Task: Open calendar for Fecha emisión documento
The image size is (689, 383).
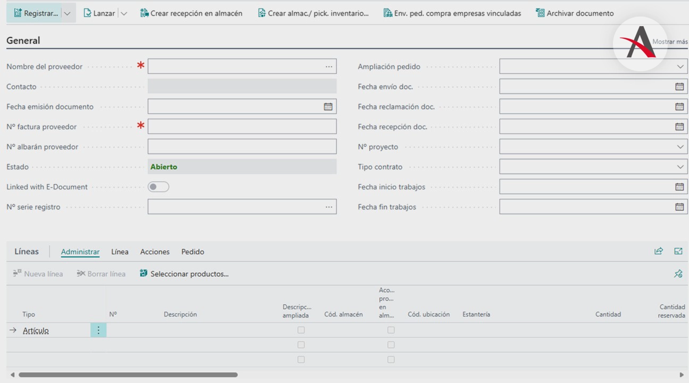Action: pyautogui.click(x=328, y=107)
